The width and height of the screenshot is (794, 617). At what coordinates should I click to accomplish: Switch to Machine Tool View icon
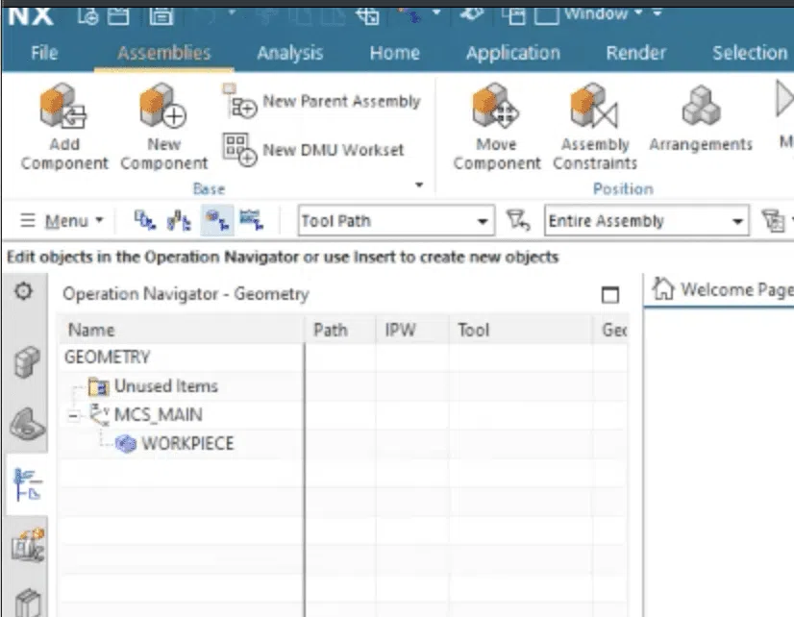[x=179, y=220]
